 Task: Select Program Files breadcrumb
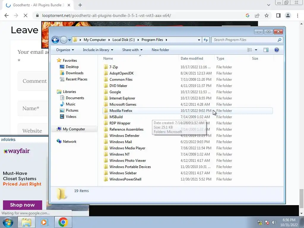152,40
